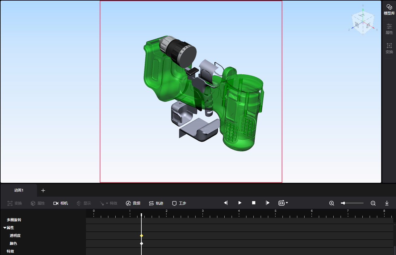
Task: Click the 轨迹 trajectory tool
Action: pyautogui.click(x=156, y=203)
